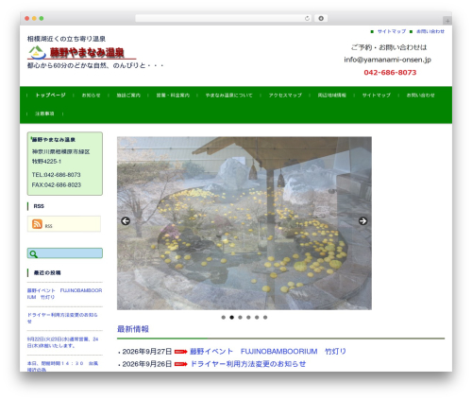Click the info@yamanami-onsen.jp email address
Screen dimensions: 472x400
387,60
